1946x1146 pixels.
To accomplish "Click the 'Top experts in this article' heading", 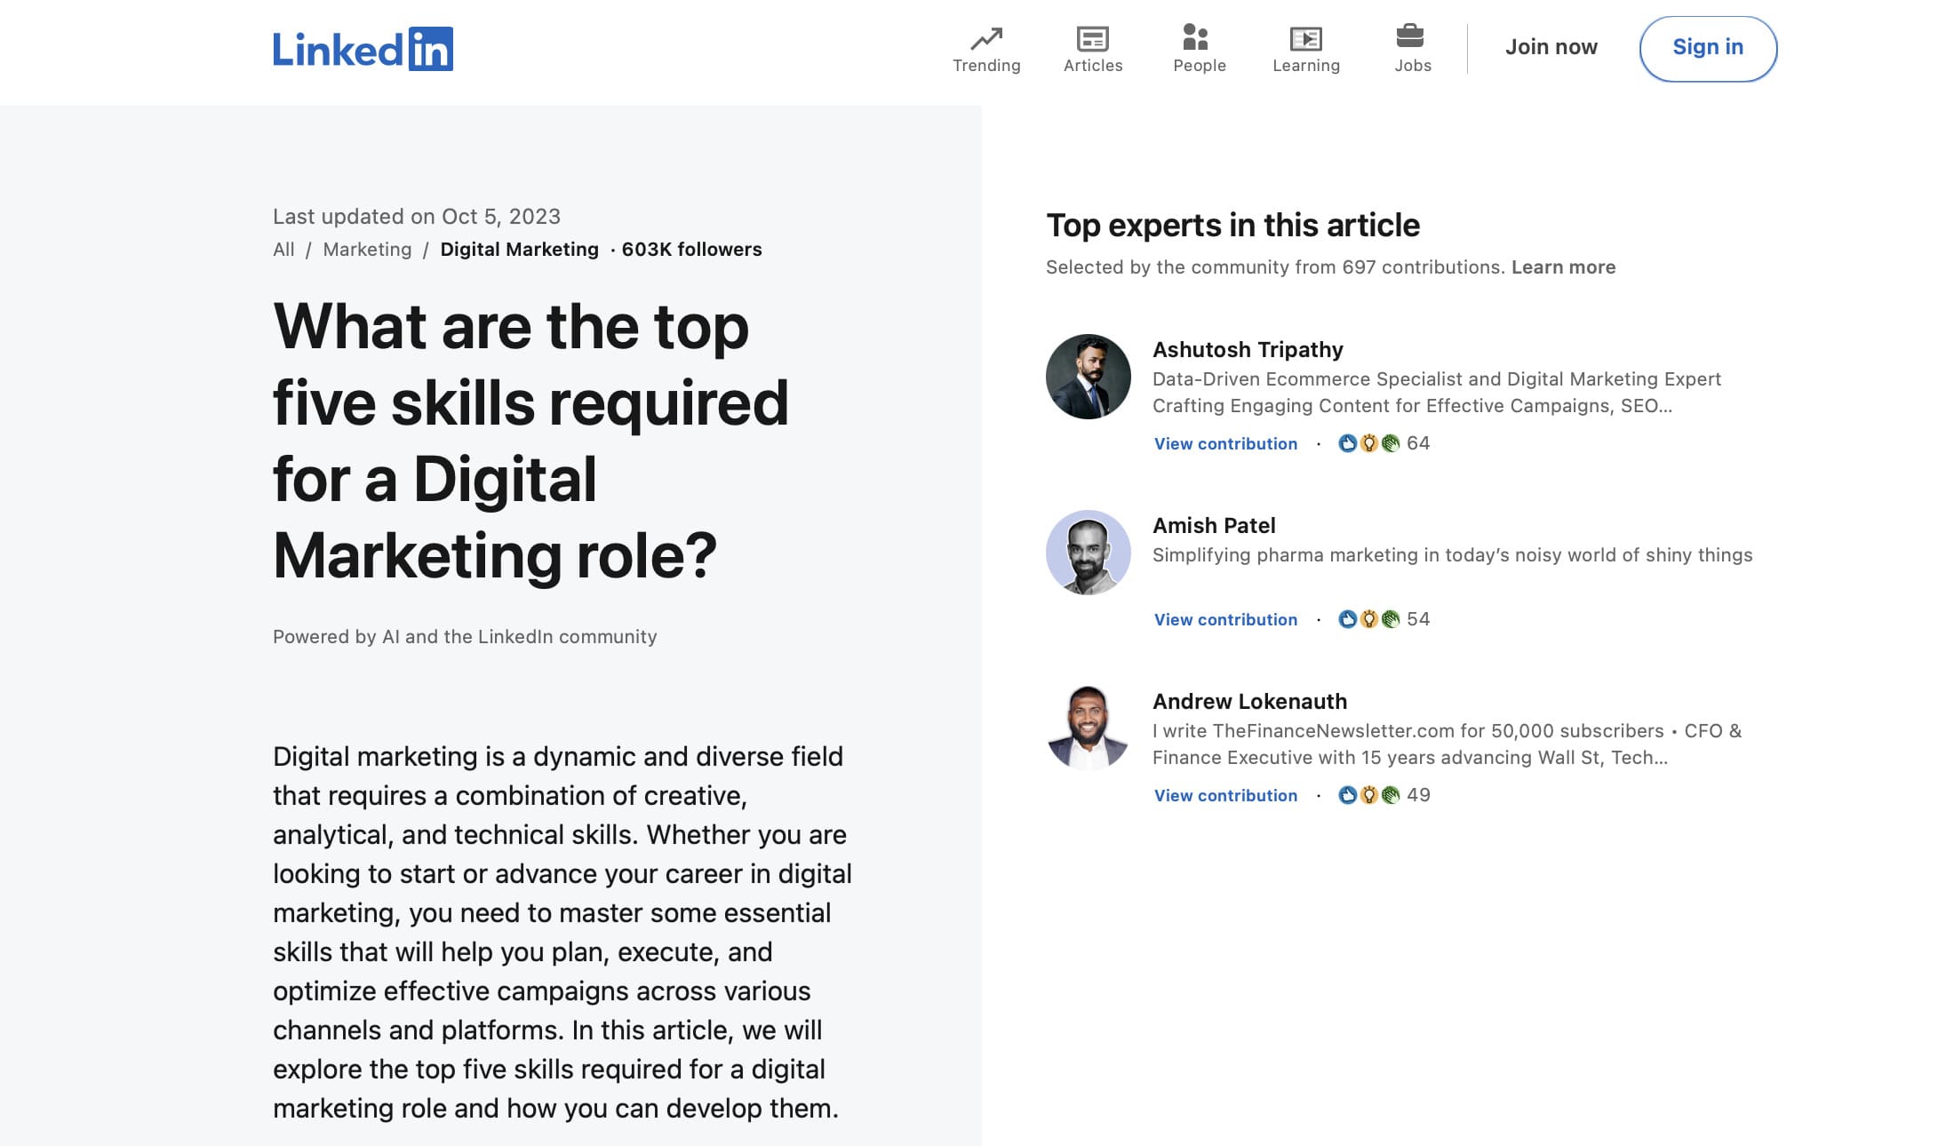I will point(1232,226).
